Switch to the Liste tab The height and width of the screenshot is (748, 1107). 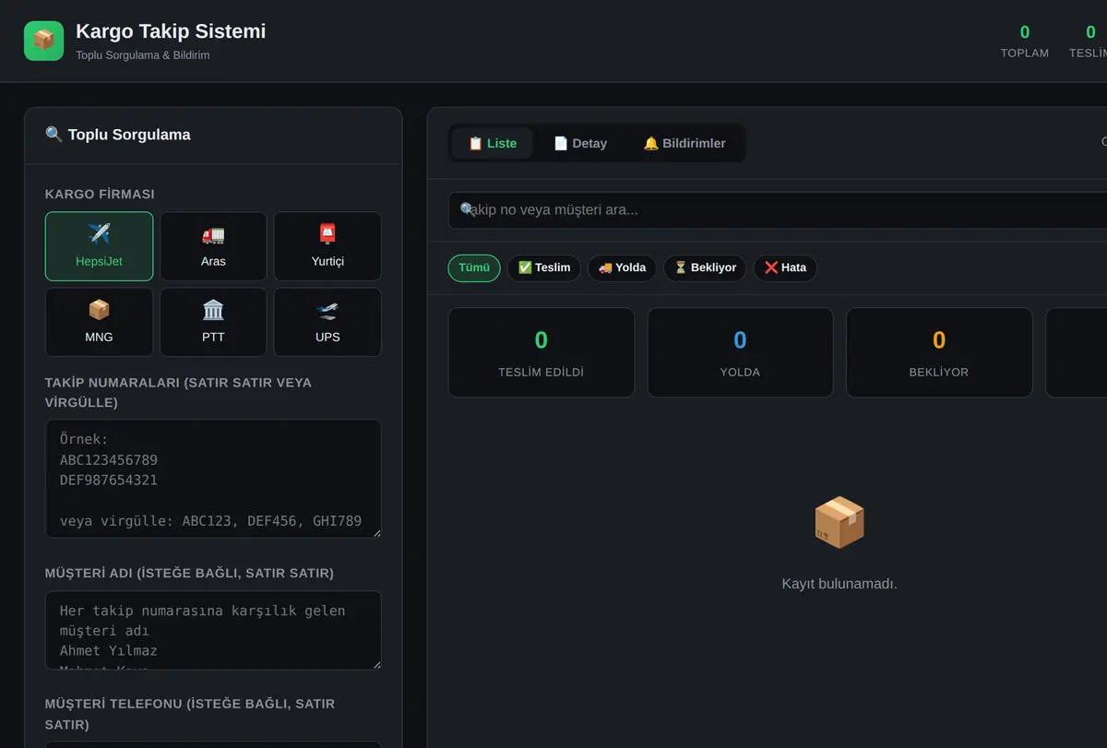tap(493, 143)
